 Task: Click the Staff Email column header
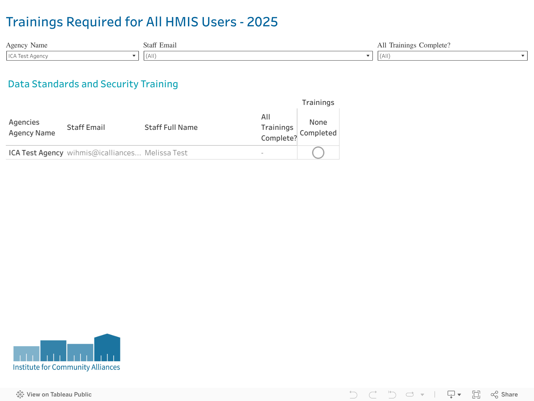coord(86,127)
